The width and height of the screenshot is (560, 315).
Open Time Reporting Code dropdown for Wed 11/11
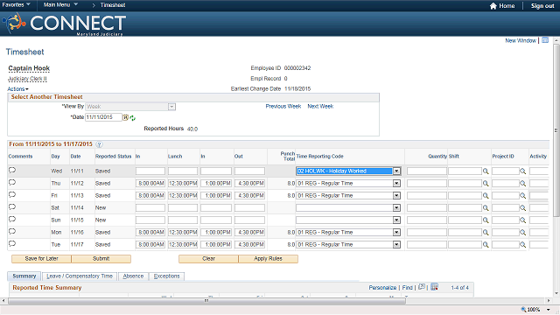click(x=396, y=171)
